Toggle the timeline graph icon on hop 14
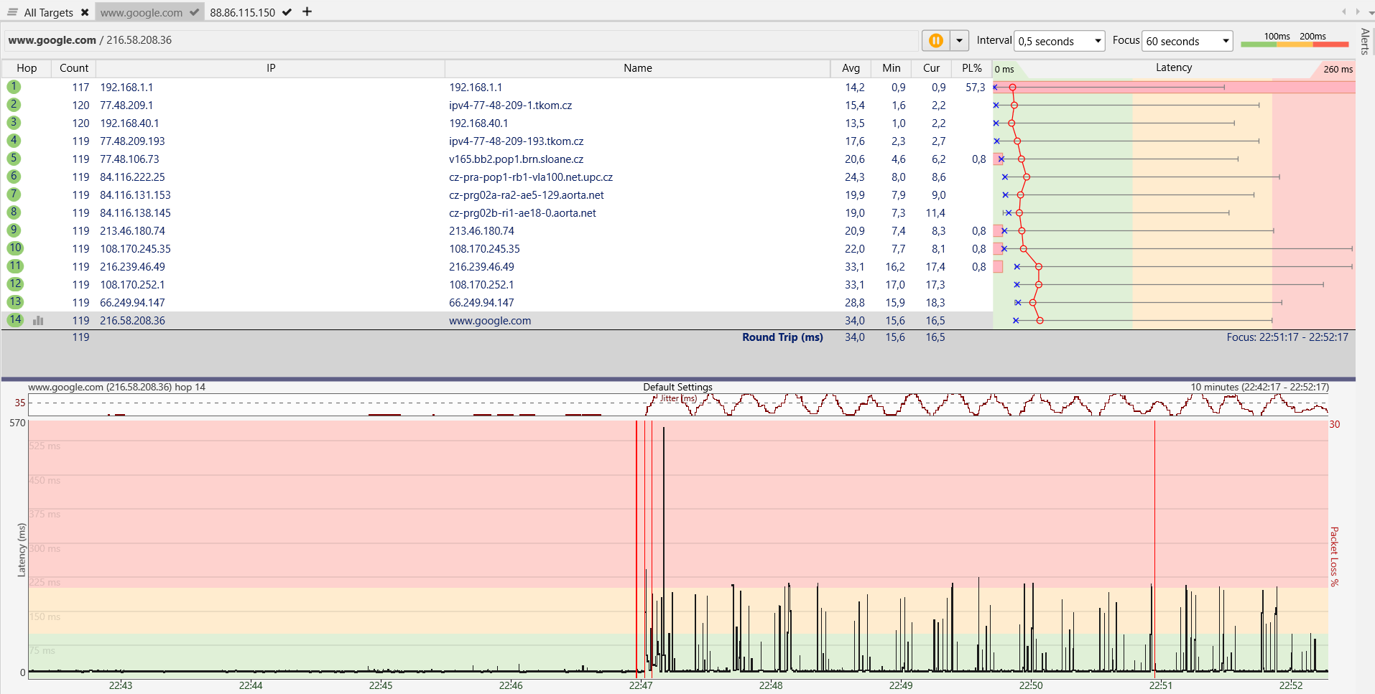This screenshot has height=694, width=1375. [x=38, y=321]
